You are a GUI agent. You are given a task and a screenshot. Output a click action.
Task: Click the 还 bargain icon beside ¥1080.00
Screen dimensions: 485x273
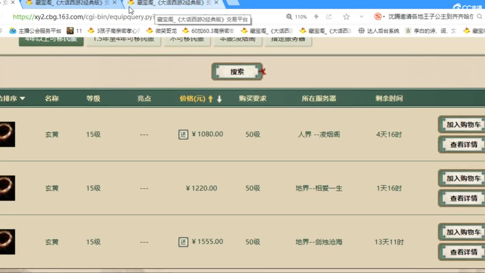183,134
